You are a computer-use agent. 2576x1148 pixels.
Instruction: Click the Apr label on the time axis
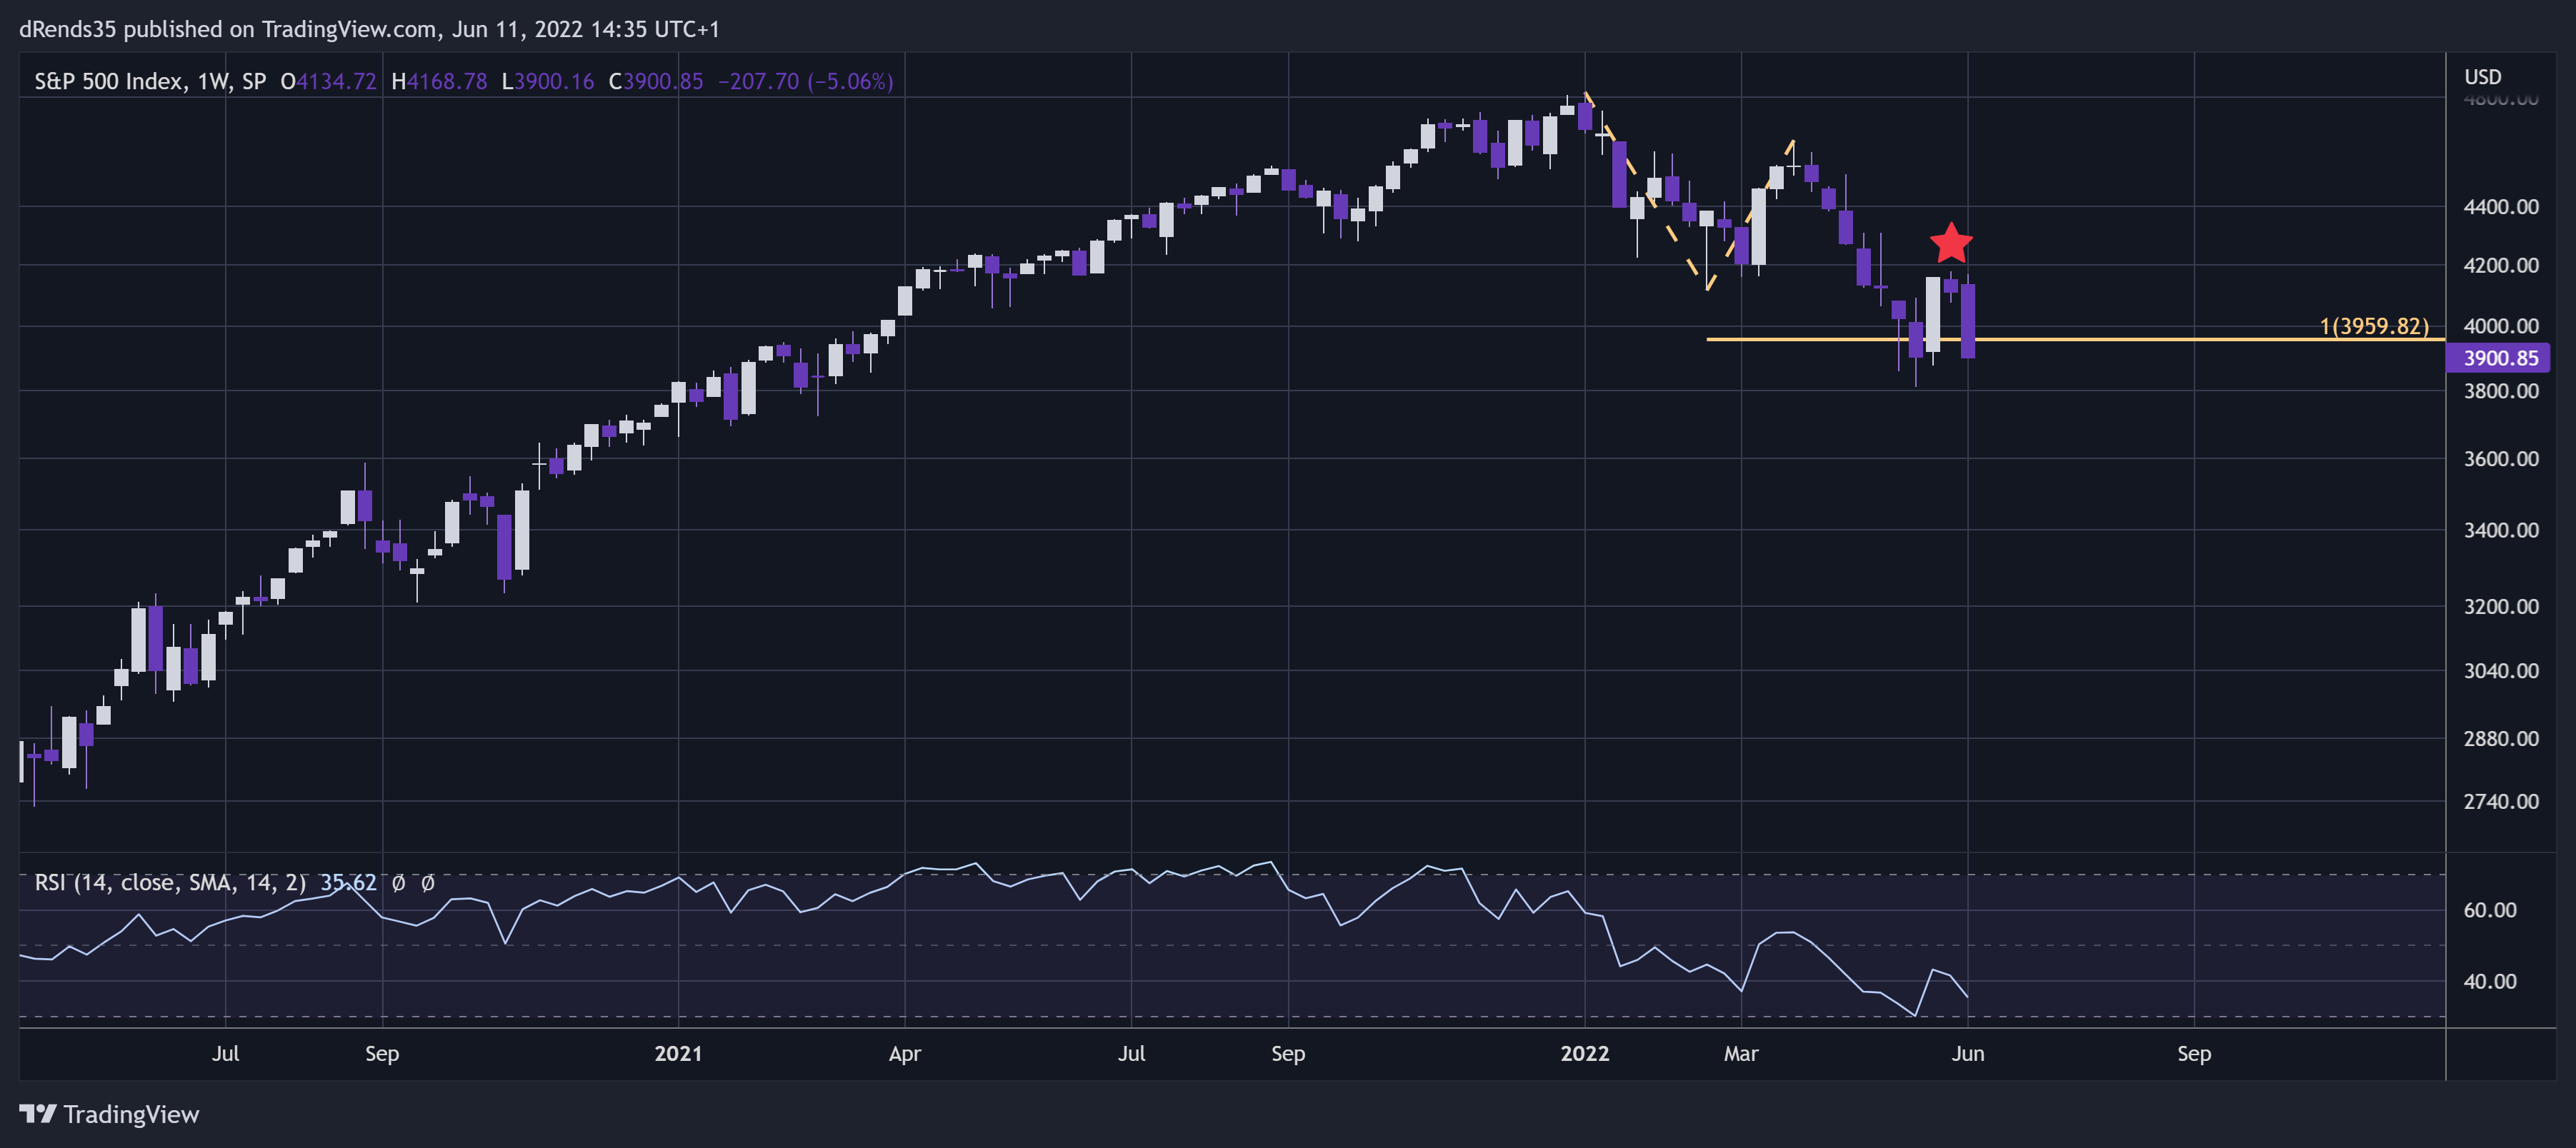[x=905, y=1054]
